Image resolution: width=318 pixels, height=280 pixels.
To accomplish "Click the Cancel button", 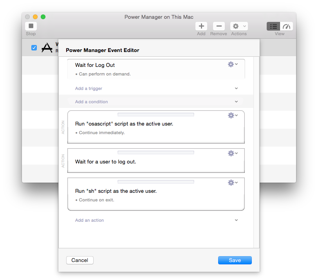I will 80,260.
